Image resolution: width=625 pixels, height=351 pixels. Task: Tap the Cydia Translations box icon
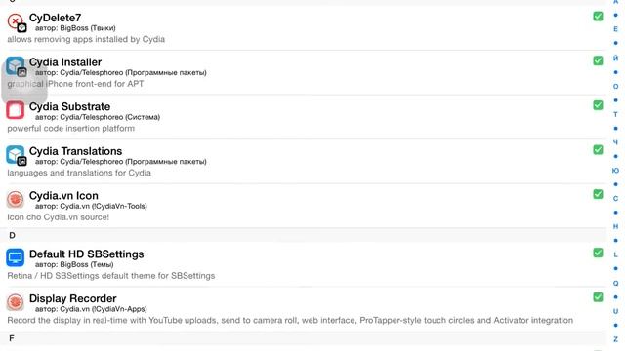click(x=16, y=155)
